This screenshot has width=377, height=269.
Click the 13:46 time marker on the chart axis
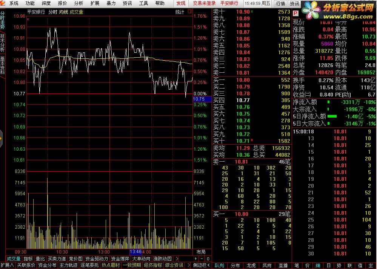pyautogui.click(x=135, y=252)
